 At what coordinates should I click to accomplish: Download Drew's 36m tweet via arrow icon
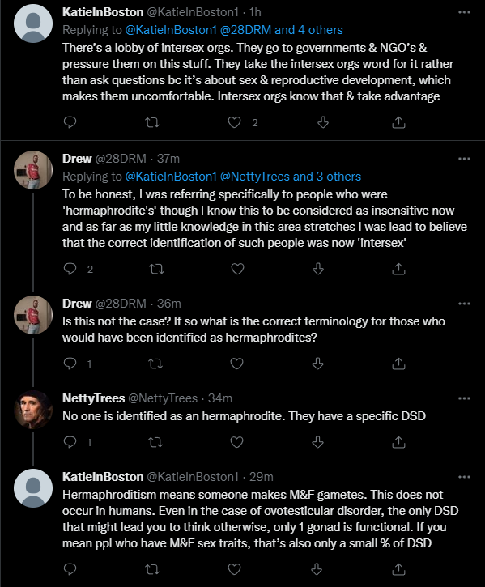click(x=317, y=364)
